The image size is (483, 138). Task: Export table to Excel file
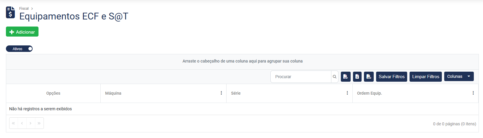coord(357,77)
